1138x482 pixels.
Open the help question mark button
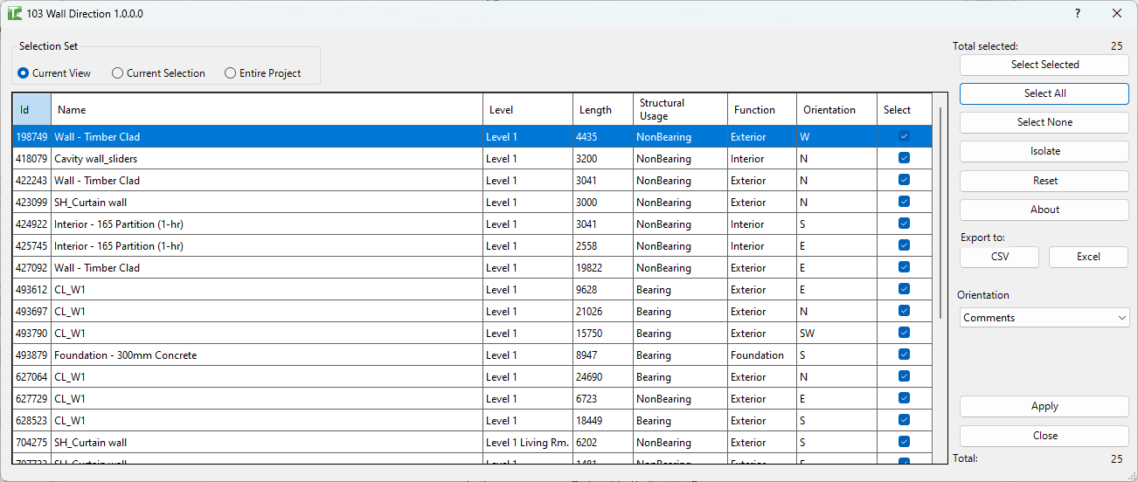point(1078,13)
